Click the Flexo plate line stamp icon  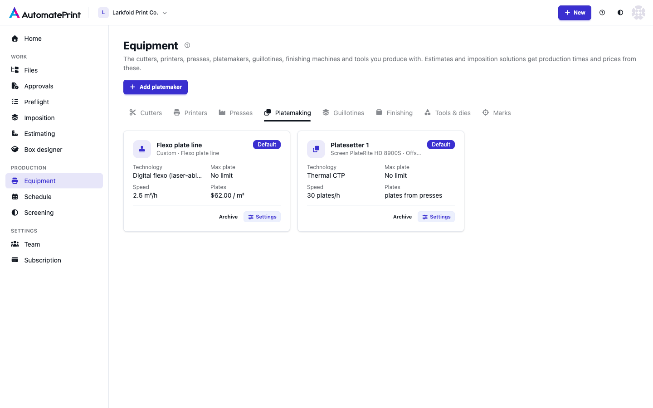(142, 149)
